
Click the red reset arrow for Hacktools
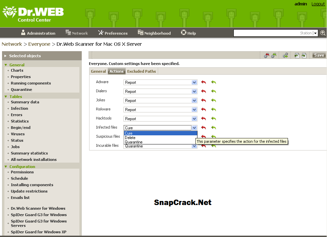tap(204, 119)
